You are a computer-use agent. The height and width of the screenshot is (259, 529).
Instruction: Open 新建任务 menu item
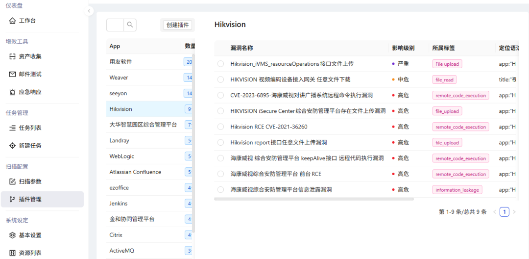coord(42,146)
